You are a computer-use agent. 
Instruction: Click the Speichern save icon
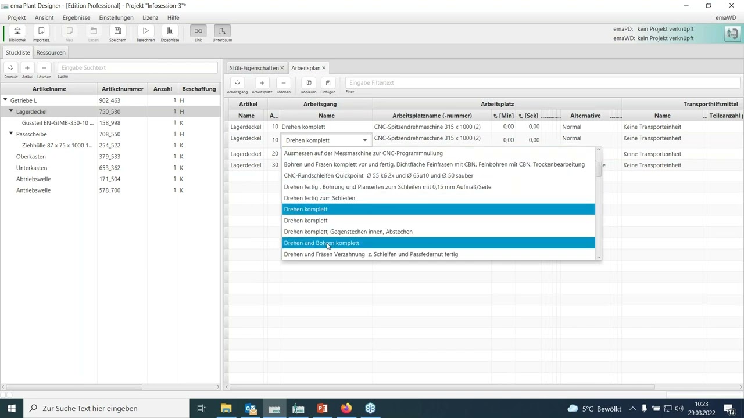pos(117,31)
